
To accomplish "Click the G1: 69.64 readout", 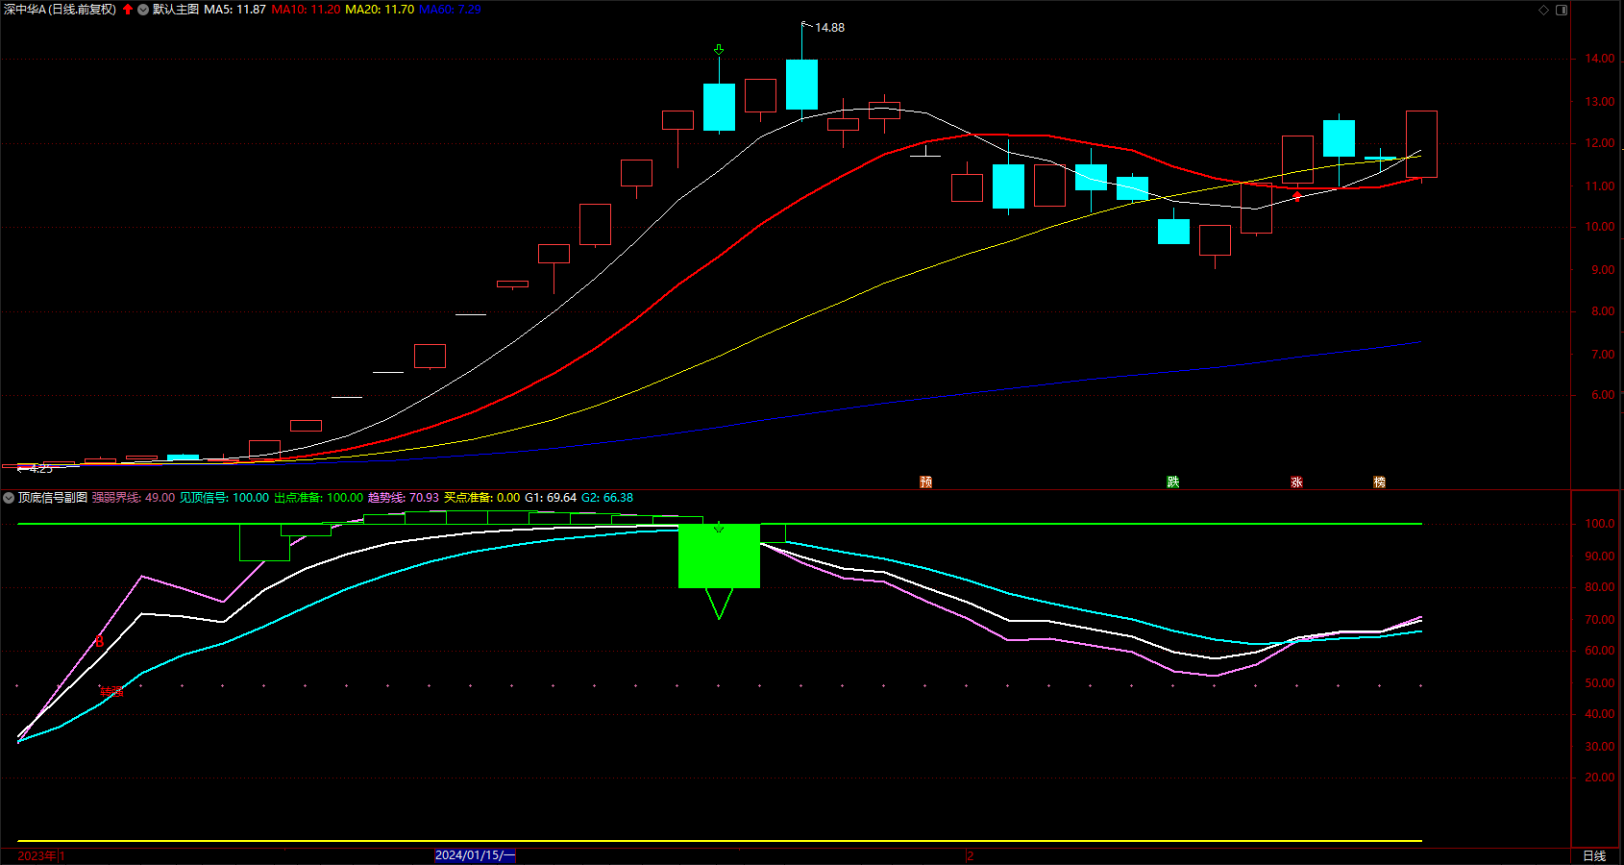I will pyautogui.click(x=551, y=498).
